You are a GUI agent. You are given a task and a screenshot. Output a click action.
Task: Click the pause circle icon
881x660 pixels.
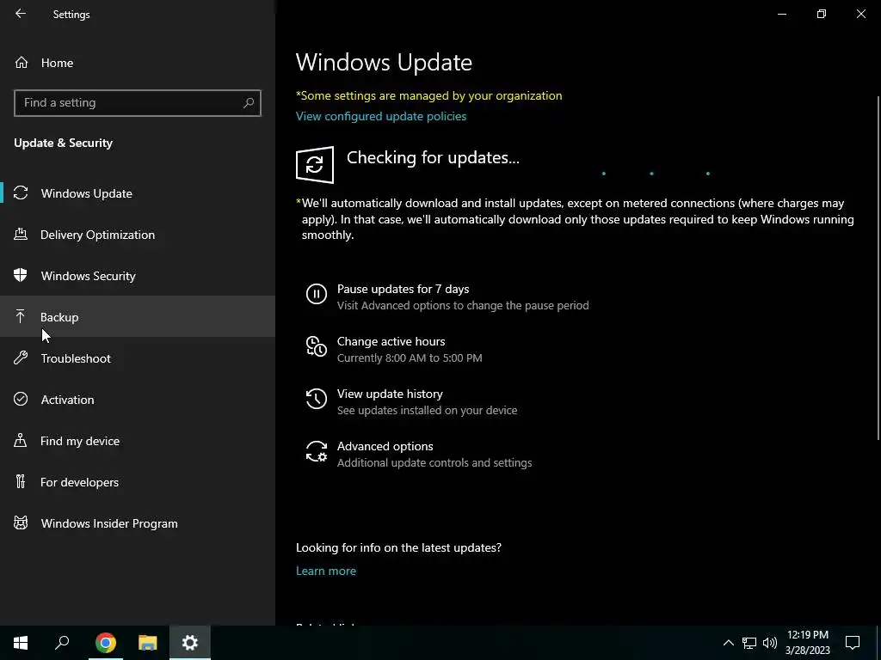pyautogui.click(x=317, y=294)
